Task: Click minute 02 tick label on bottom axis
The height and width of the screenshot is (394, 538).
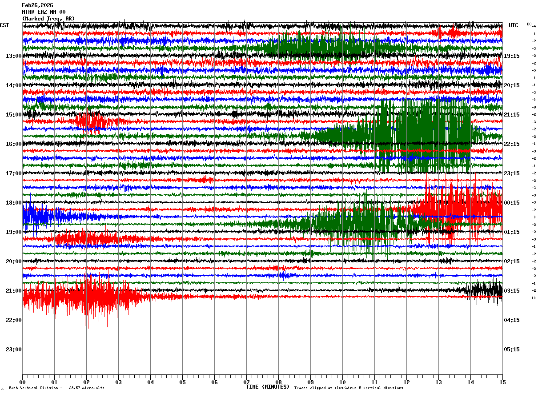Action: (x=86, y=382)
